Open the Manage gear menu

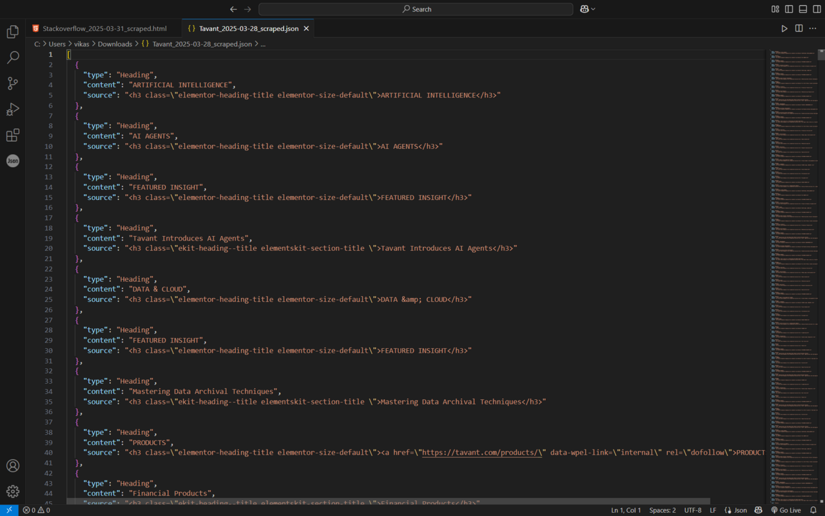tap(13, 491)
